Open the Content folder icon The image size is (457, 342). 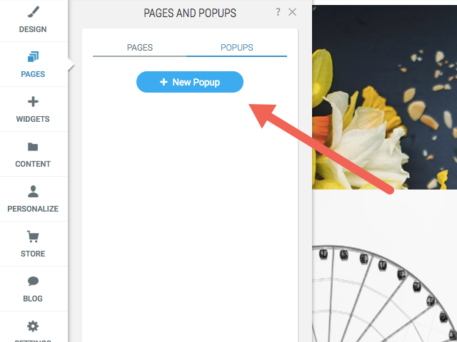click(x=33, y=147)
